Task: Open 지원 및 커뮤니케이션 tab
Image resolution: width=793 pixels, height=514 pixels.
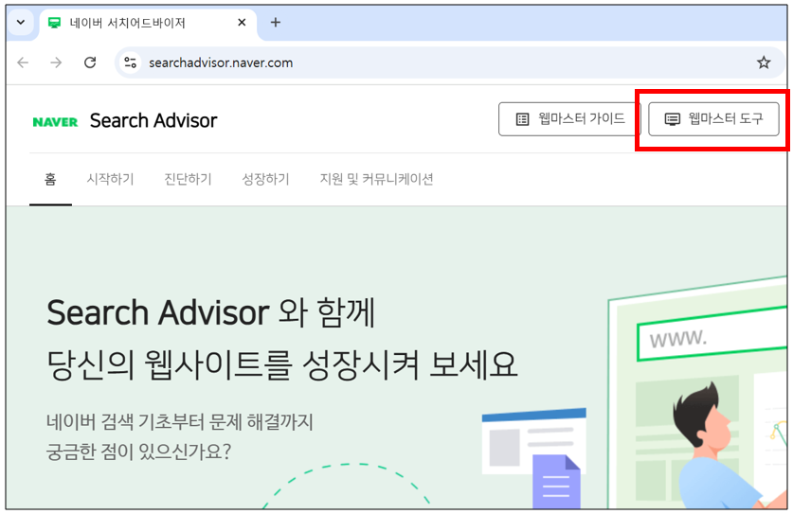Action: (x=376, y=179)
